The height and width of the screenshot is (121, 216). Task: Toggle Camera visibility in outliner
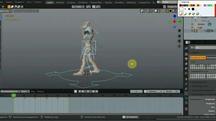point(210,24)
